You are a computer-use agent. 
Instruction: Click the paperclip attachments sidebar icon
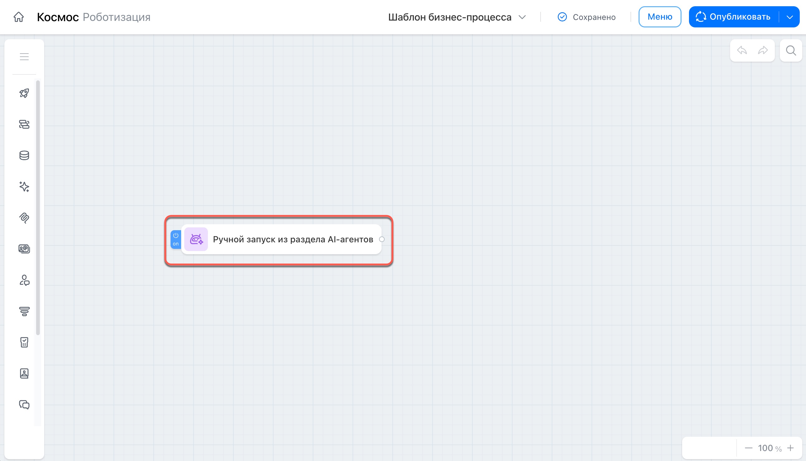click(x=24, y=218)
